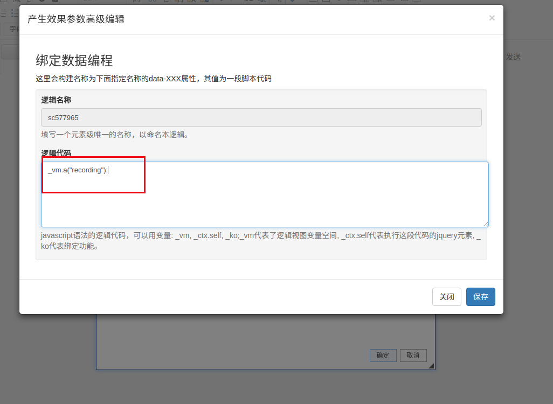Click 确定 in the background dialog
Viewport: 553px width, 404px height.
[x=383, y=356]
